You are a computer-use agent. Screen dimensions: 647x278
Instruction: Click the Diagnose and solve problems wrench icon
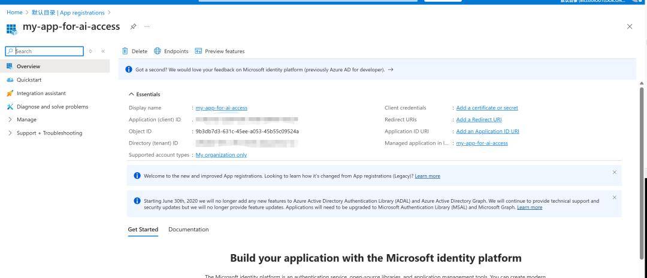pyautogui.click(x=10, y=106)
